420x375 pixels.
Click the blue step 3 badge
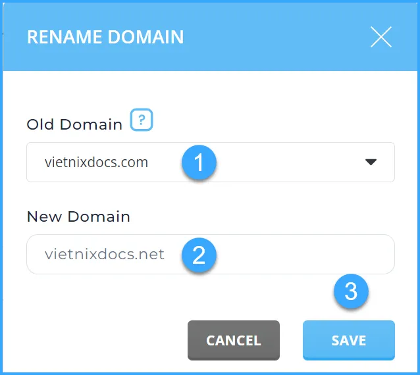point(350,291)
